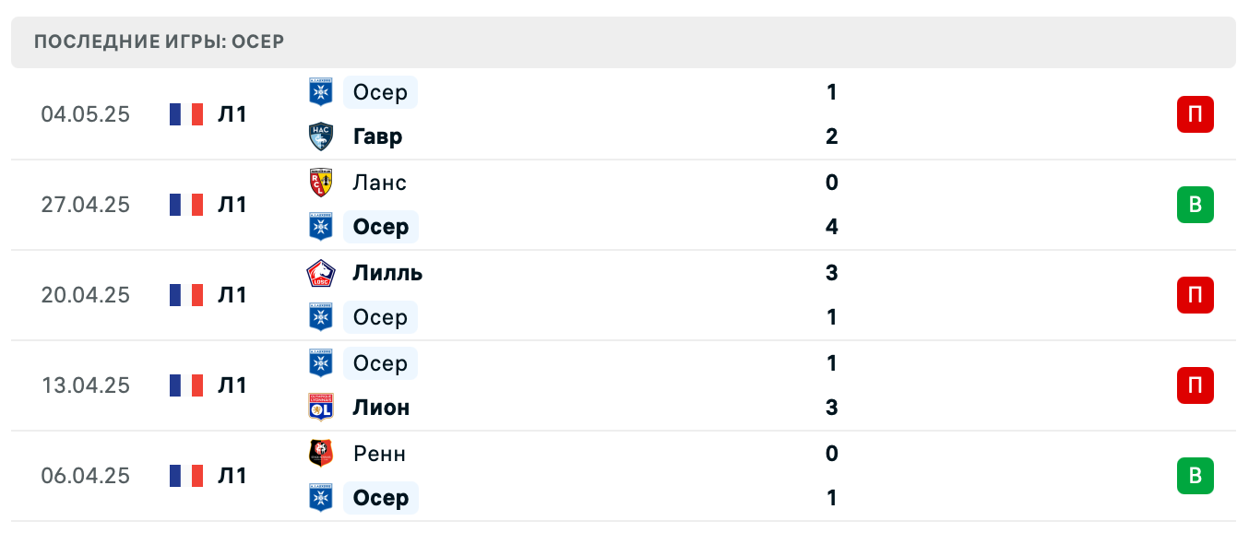Open the Лион team link
Screen dimensions: 1249x533
point(381,408)
